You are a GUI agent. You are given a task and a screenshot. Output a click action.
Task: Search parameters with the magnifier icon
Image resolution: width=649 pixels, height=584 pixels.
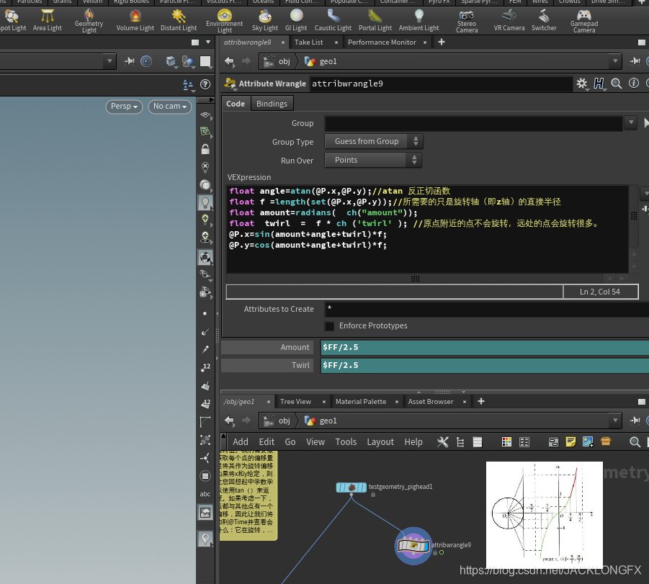click(617, 84)
